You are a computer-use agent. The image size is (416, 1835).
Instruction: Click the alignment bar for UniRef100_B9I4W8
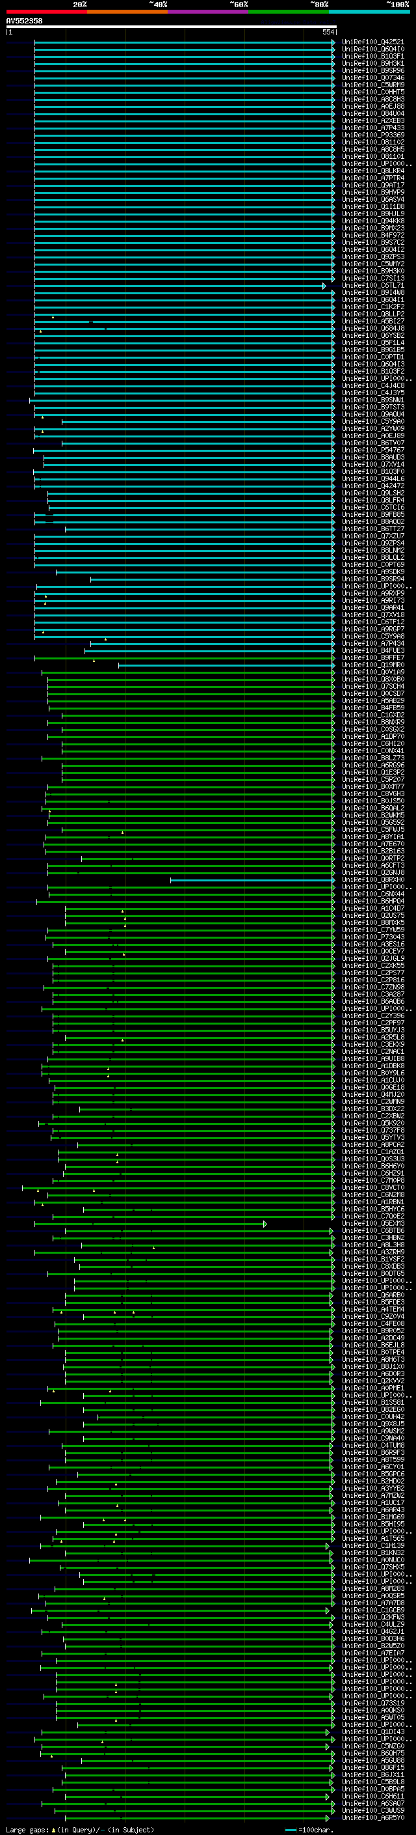click(185, 293)
